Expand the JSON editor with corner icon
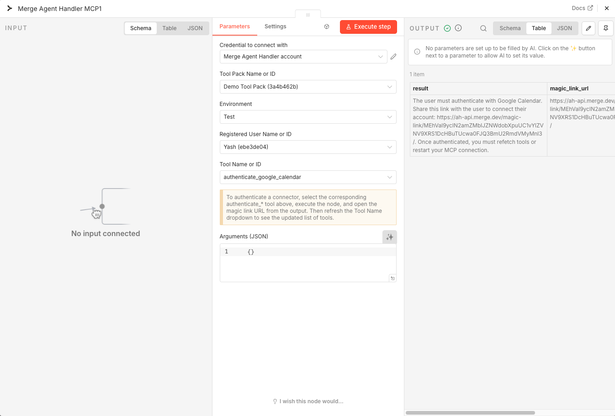The width and height of the screenshot is (615, 416). [392, 278]
